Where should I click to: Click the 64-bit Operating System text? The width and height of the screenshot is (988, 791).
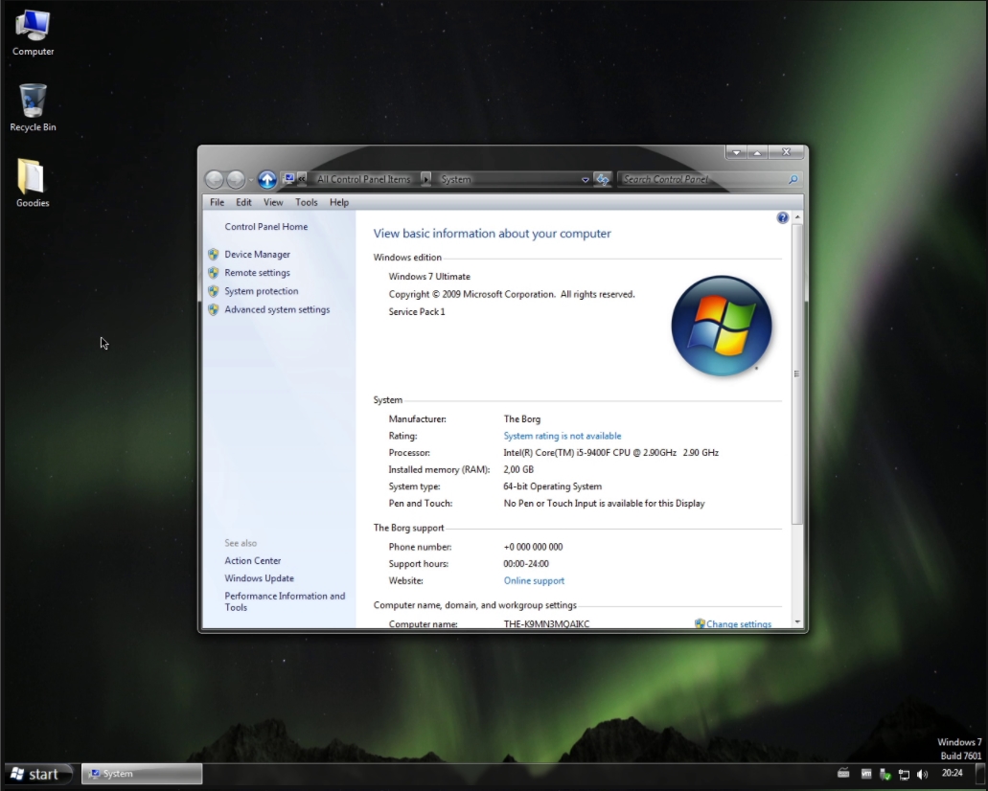point(553,486)
